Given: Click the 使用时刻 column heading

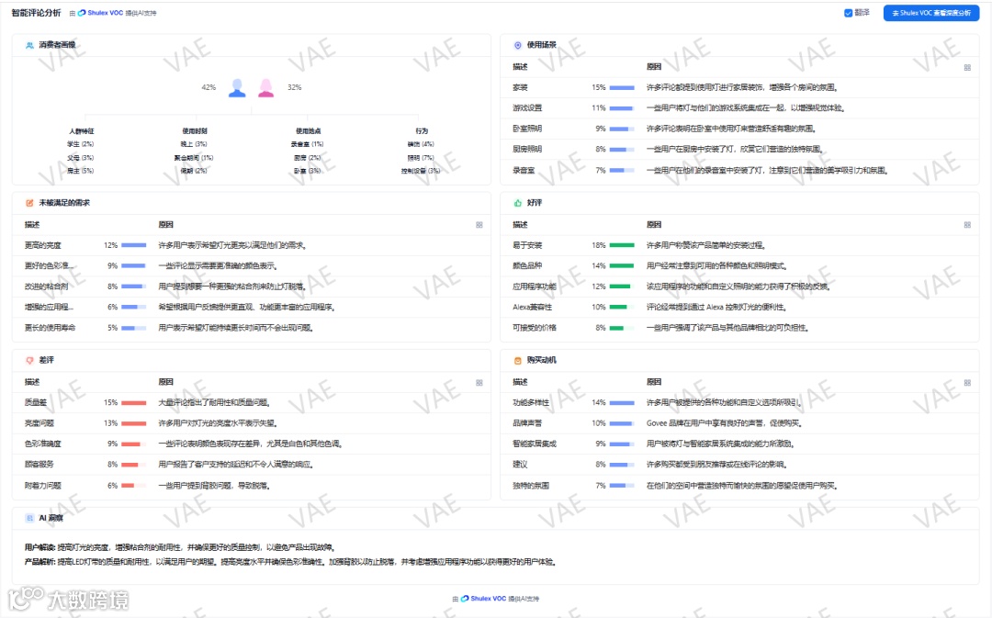Looking at the screenshot, I should click(194, 131).
